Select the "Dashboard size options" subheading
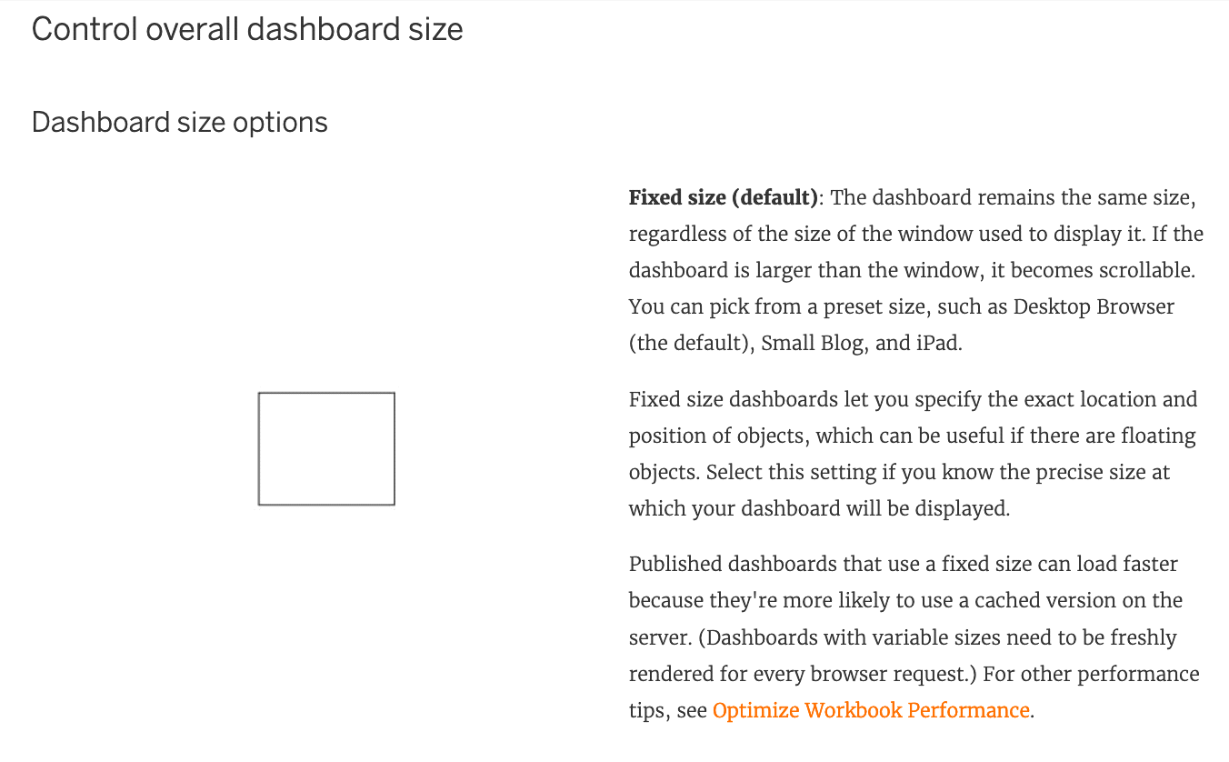 click(x=180, y=122)
